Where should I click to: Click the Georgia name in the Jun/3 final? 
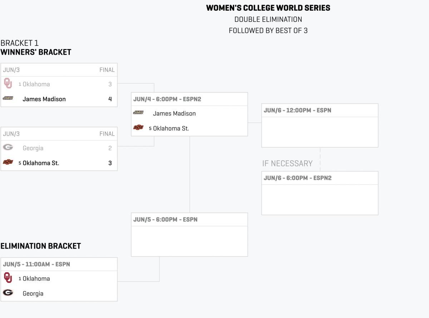coord(33,148)
